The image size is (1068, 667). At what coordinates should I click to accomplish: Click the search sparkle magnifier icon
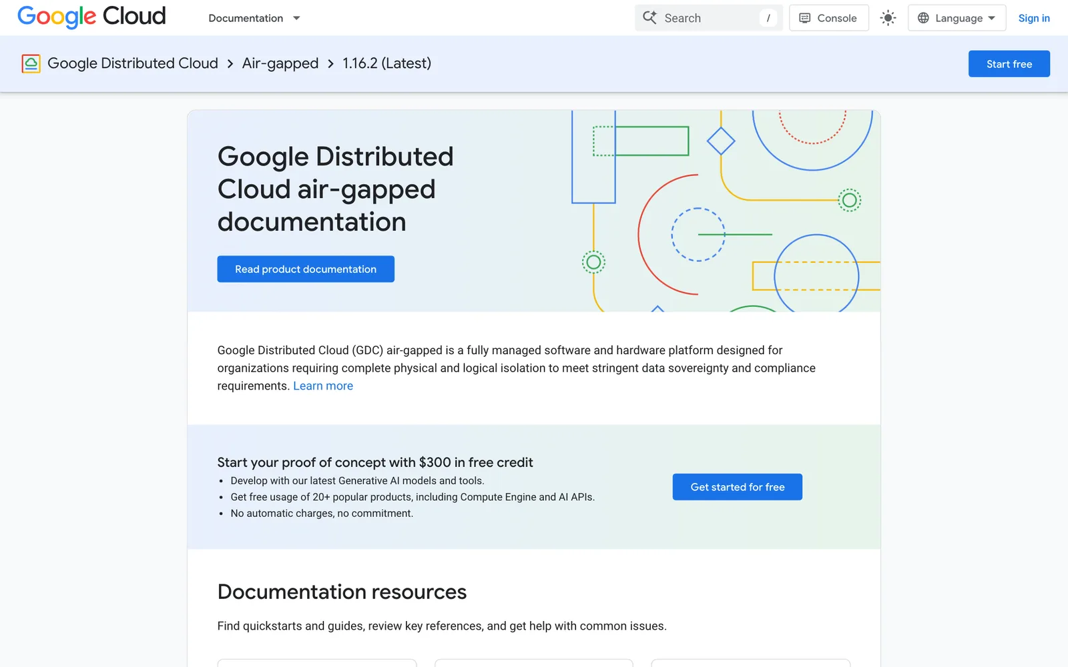(649, 18)
